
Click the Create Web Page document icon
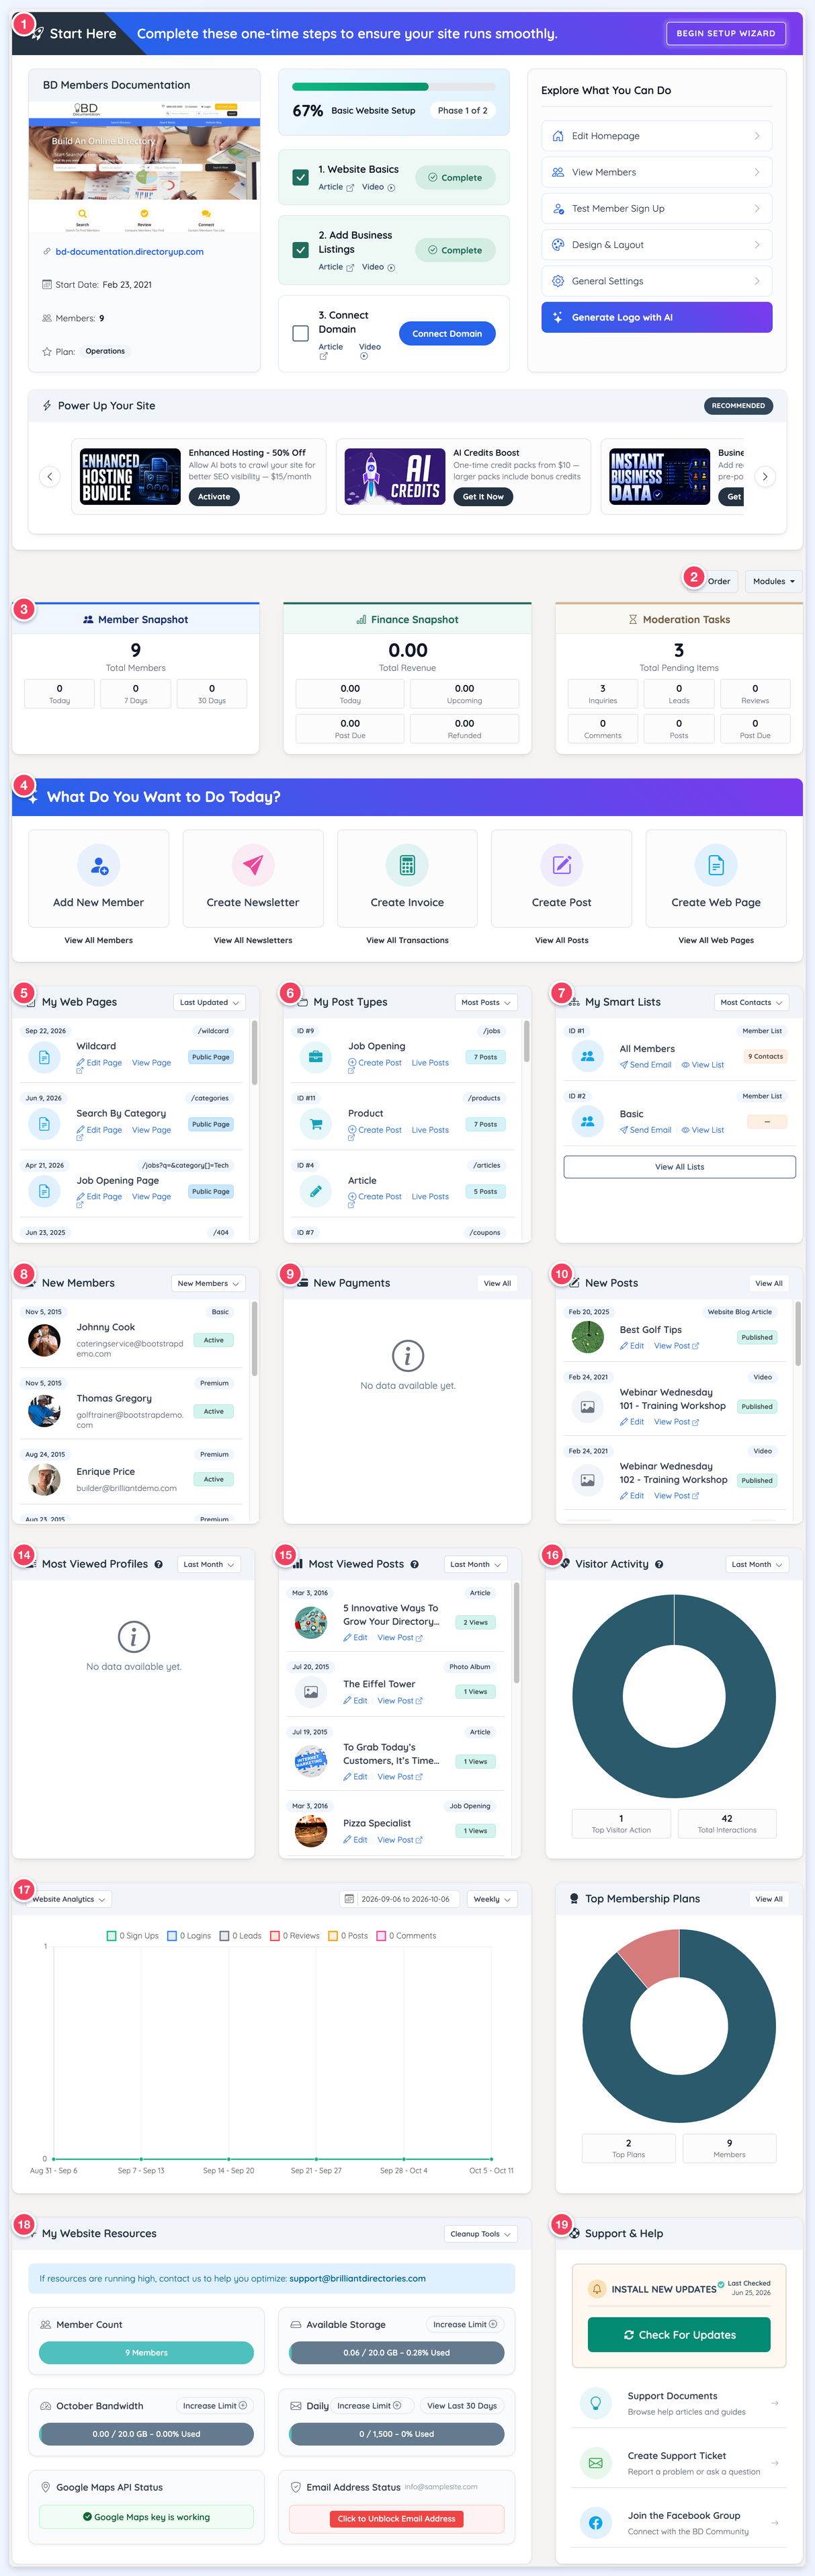(716, 865)
